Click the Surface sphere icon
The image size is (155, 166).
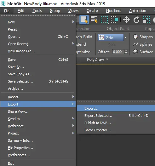click(x=135, y=52)
